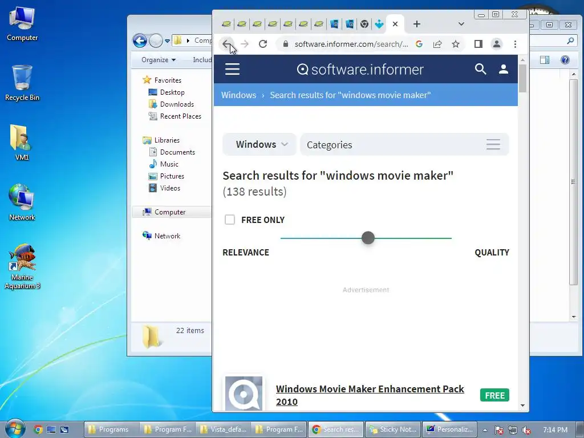Click Chrome's forward navigation arrow
The width and height of the screenshot is (584, 438).
click(x=245, y=44)
